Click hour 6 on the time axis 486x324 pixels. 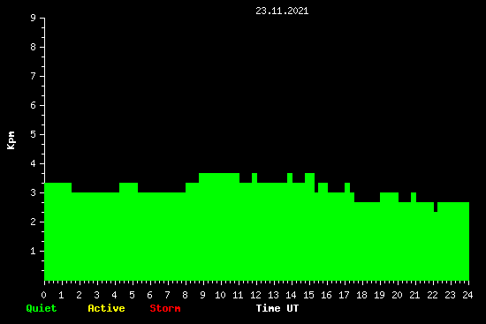pyautogui.click(x=149, y=295)
